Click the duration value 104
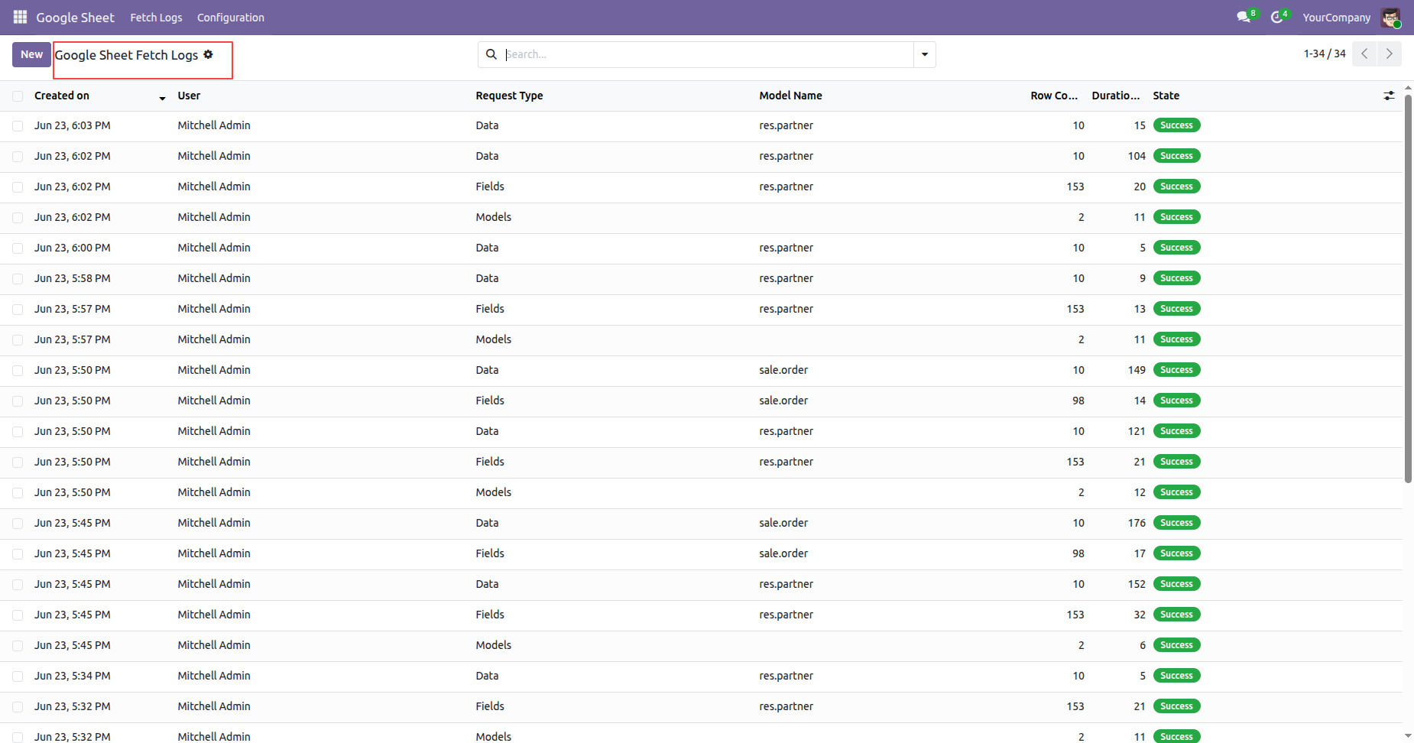1414x743 pixels. click(x=1137, y=156)
